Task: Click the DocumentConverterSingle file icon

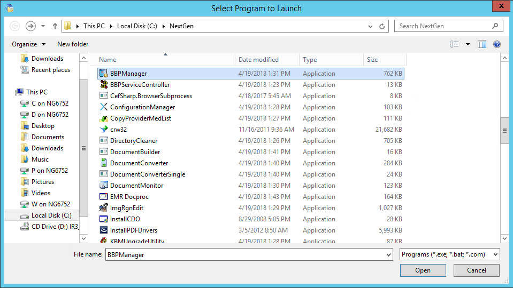Action: pyautogui.click(x=104, y=174)
